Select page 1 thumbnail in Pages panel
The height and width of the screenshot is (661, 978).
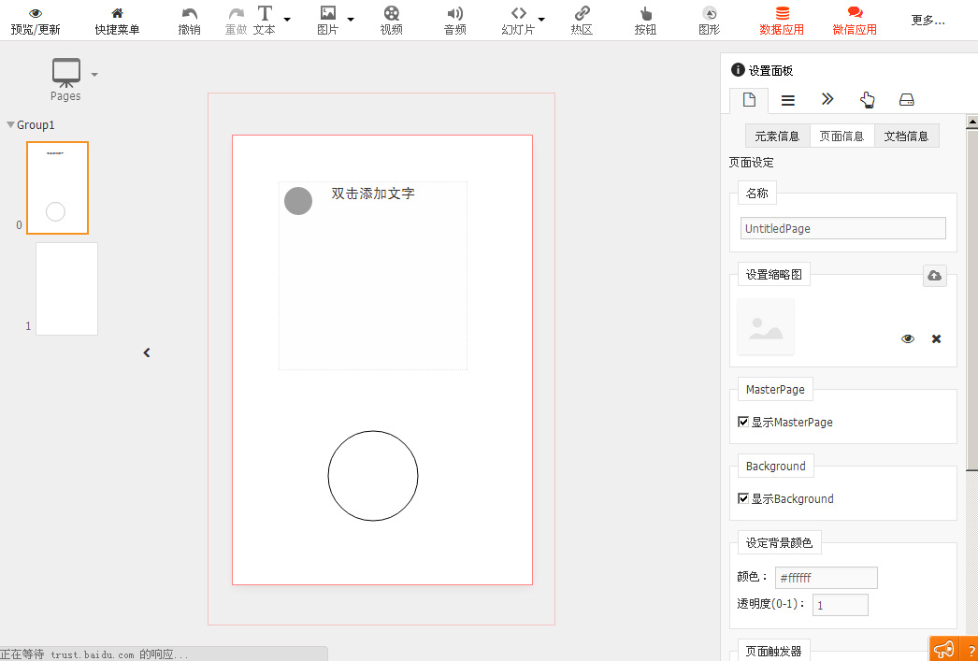tap(66, 289)
